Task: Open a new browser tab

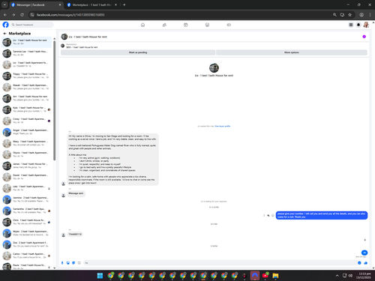Action: coord(124,4)
